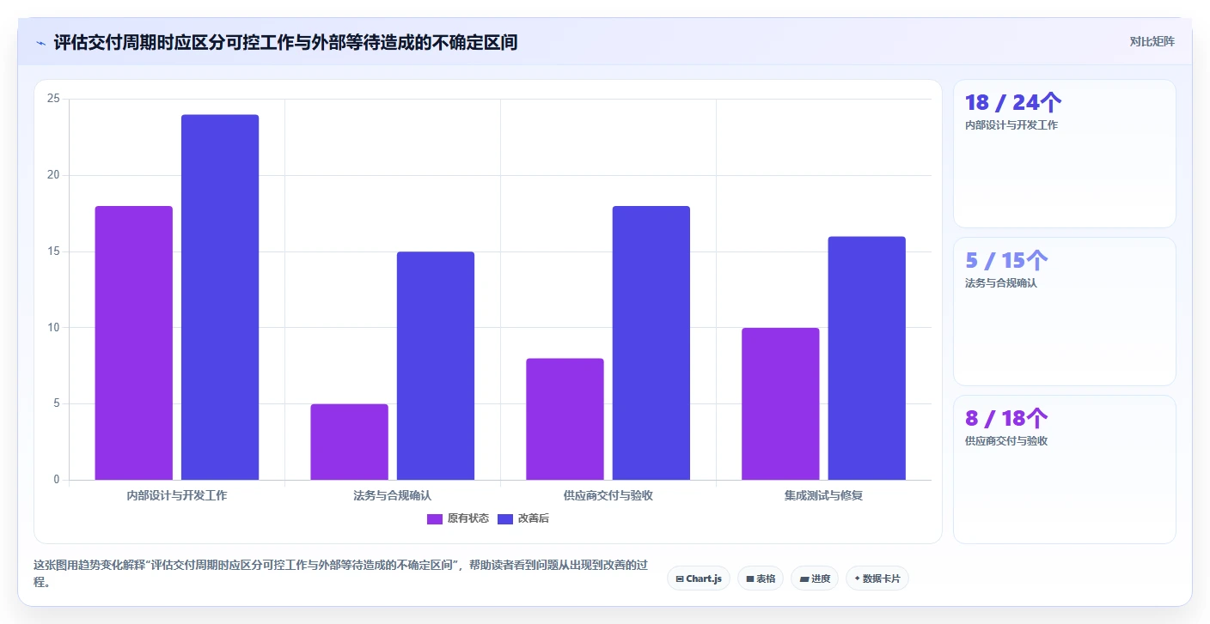Viewport: 1210px width, 624px height.
Task: Click the blue 改善后 legend swatch
Action: 505,518
